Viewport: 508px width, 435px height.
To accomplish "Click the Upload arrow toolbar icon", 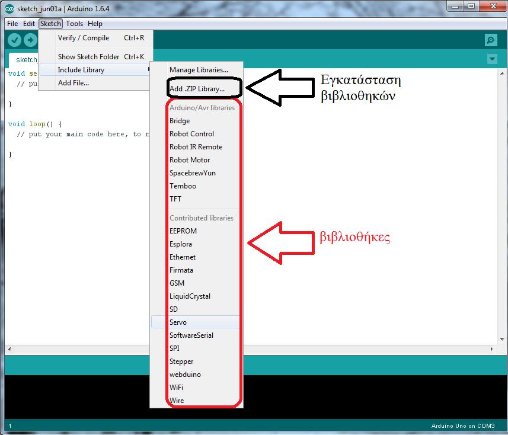I will tap(30, 40).
